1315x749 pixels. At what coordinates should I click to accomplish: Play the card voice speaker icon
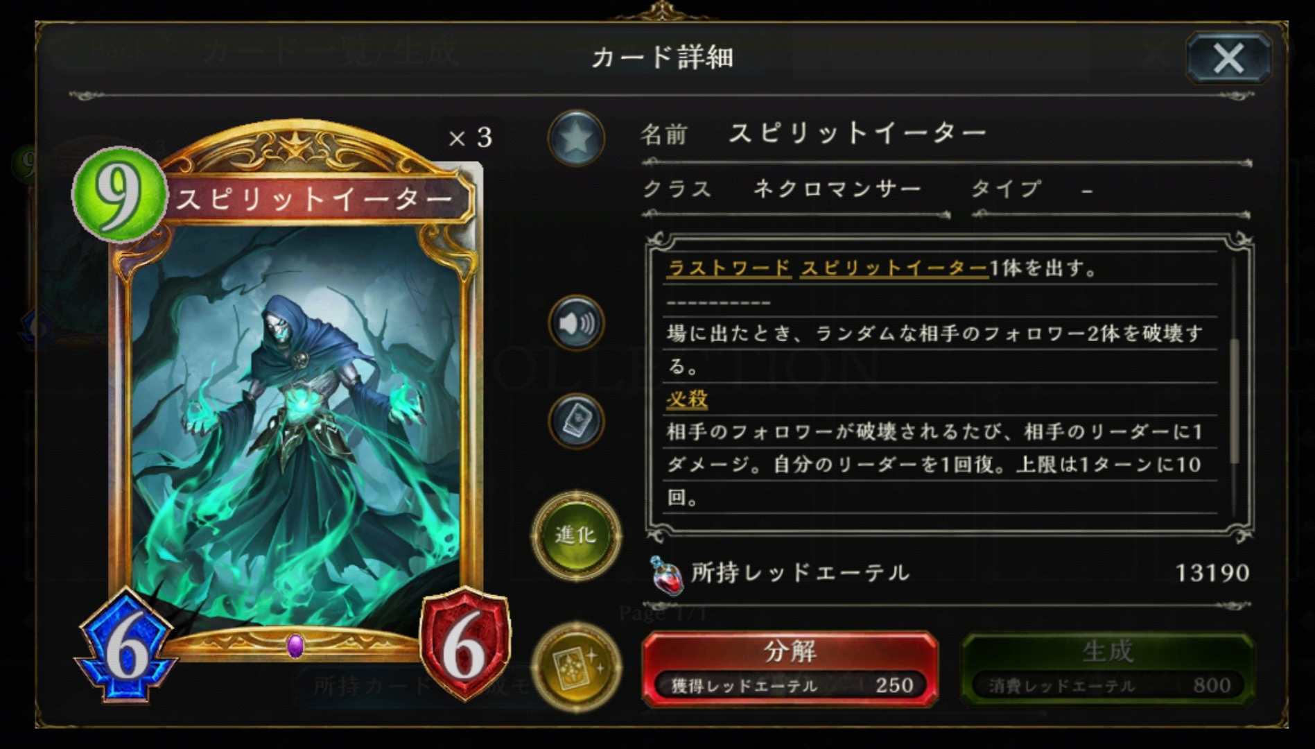click(576, 323)
